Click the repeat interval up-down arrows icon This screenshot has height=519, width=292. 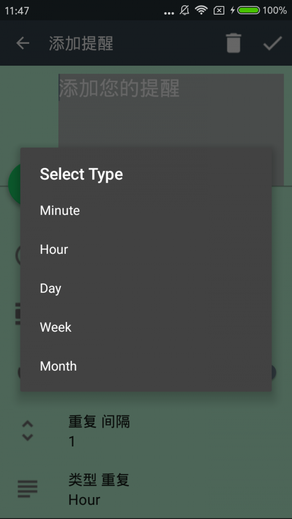[27, 430]
